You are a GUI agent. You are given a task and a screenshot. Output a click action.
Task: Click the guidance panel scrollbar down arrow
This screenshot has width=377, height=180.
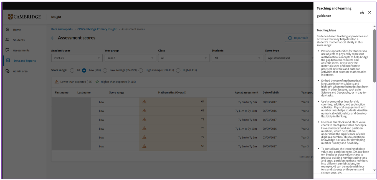coord(375,170)
